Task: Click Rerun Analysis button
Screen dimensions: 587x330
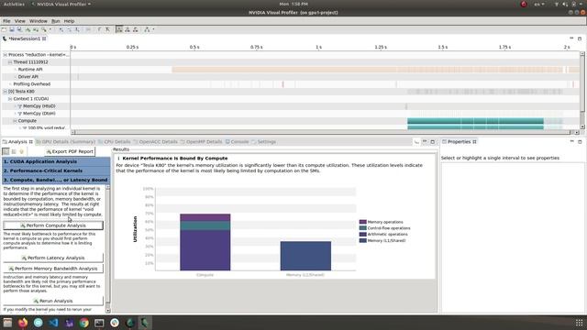Action: (53, 301)
